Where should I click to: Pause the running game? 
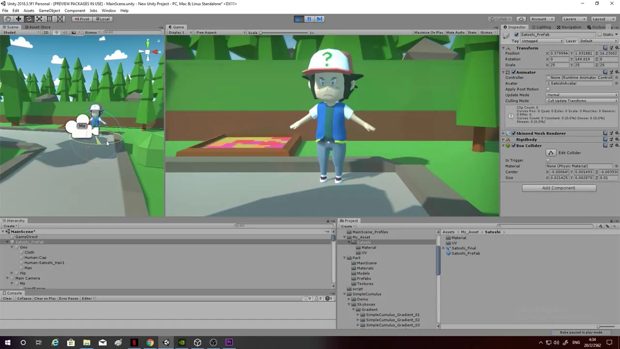coord(309,19)
